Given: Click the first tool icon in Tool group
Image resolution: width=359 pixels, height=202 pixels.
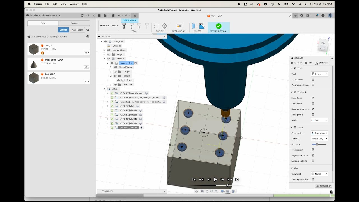Looking at the screenshot, I should click(x=124, y=26).
